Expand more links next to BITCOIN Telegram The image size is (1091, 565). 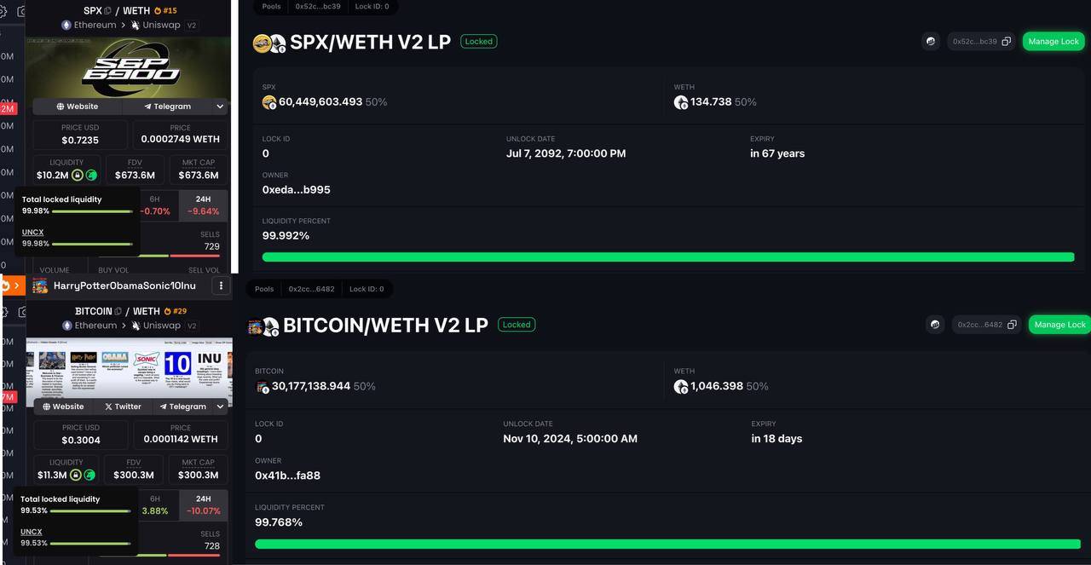click(220, 406)
